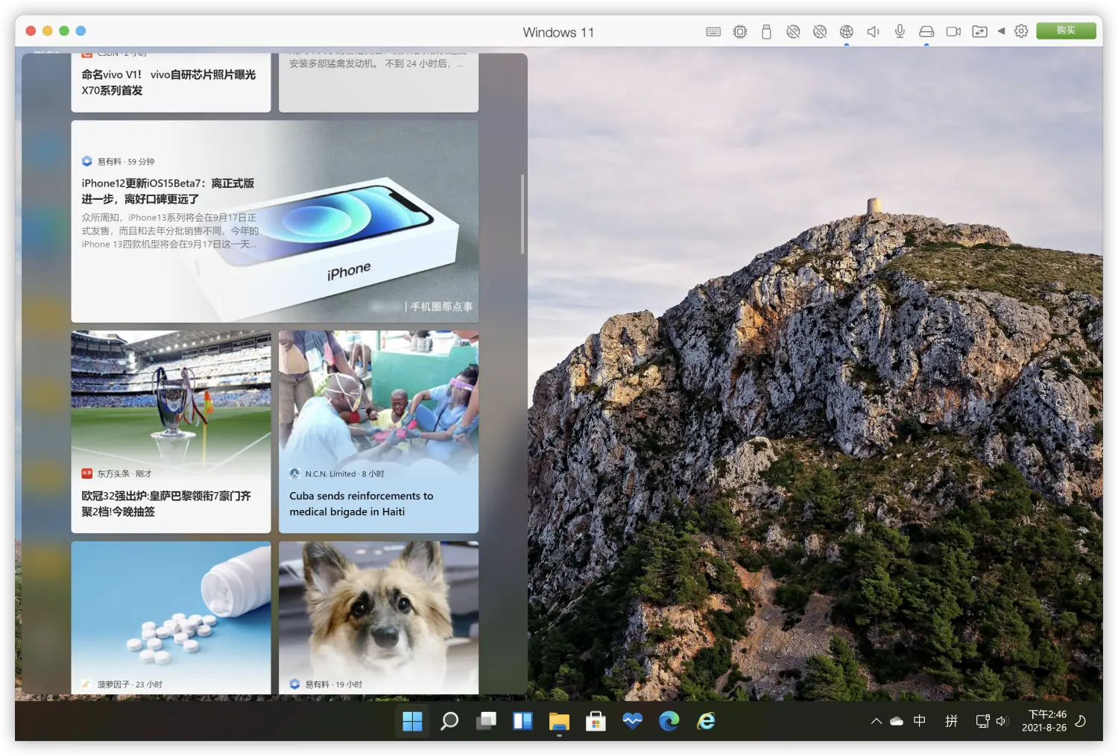Open the shared folder icon in Parallels toolbar

979,31
